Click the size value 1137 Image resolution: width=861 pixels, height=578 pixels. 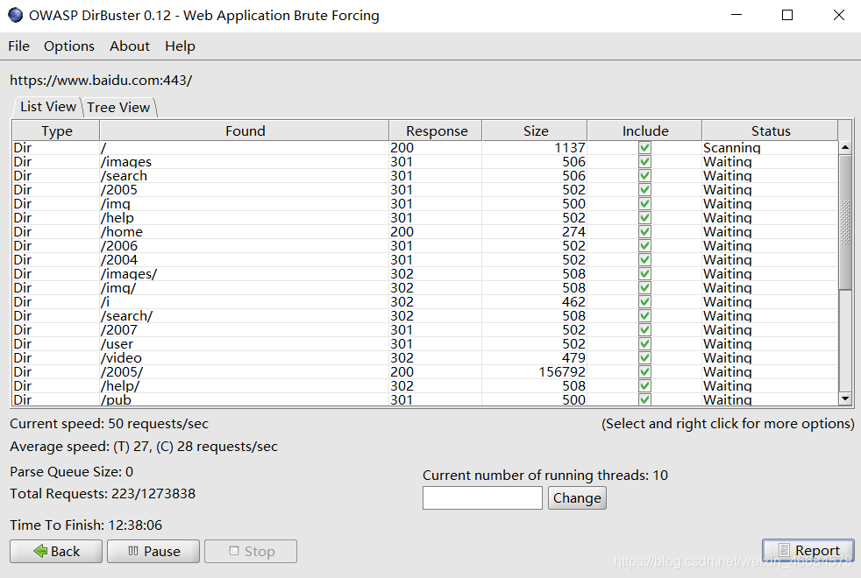[570, 147]
